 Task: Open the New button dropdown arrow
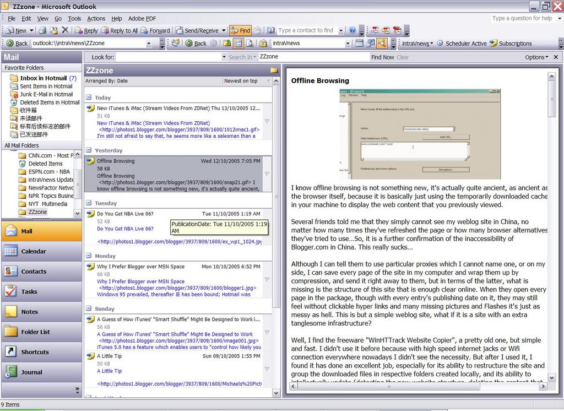point(31,31)
